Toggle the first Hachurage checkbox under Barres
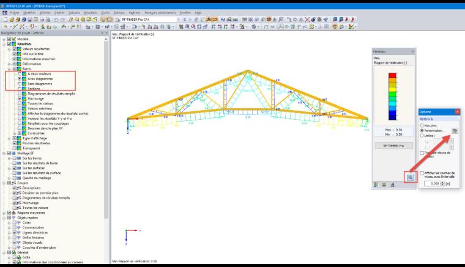 20,98
